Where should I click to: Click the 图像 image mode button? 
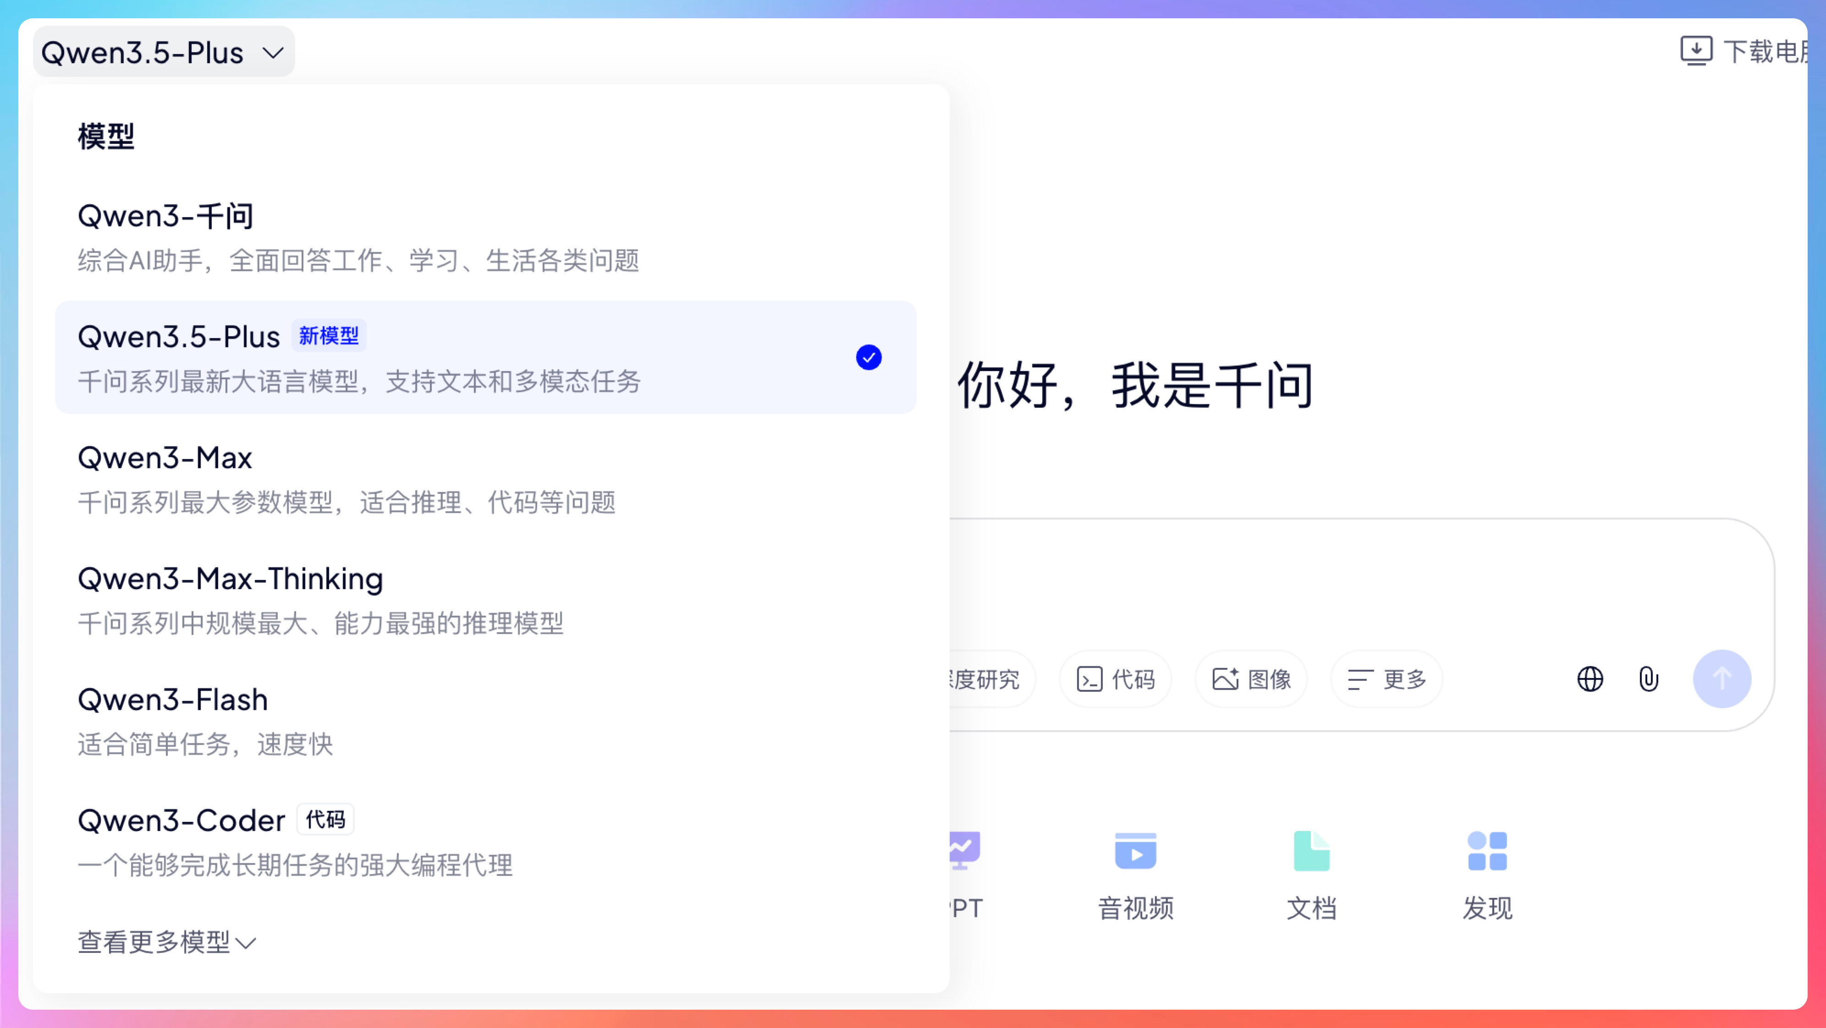(1251, 679)
